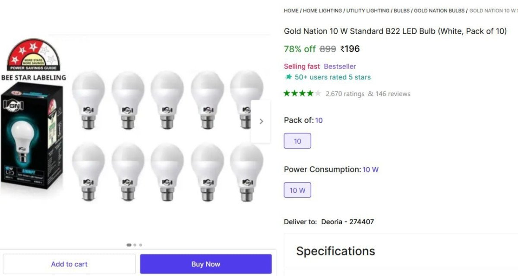Image resolution: width=518 pixels, height=276 pixels.
Task: Change the Deoria - 274407 delivery location
Action: [347, 222]
